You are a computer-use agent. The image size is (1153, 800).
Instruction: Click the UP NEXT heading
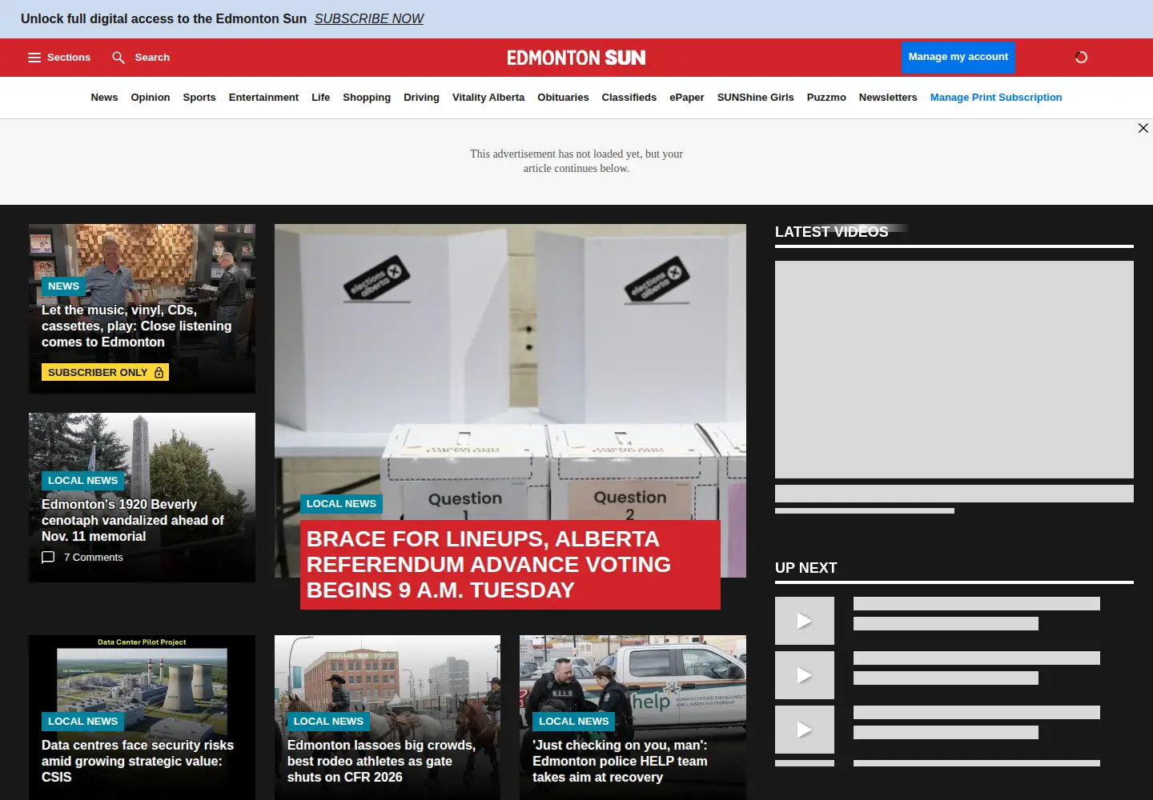(806, 568)
